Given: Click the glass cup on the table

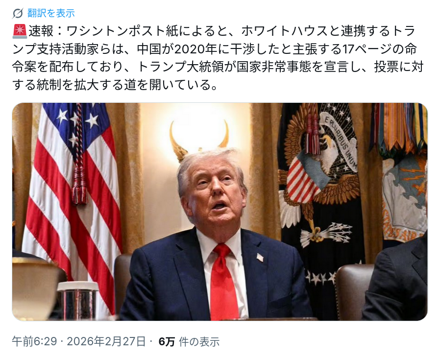Looking at the screenshot, I should click(x=78, y=301).
